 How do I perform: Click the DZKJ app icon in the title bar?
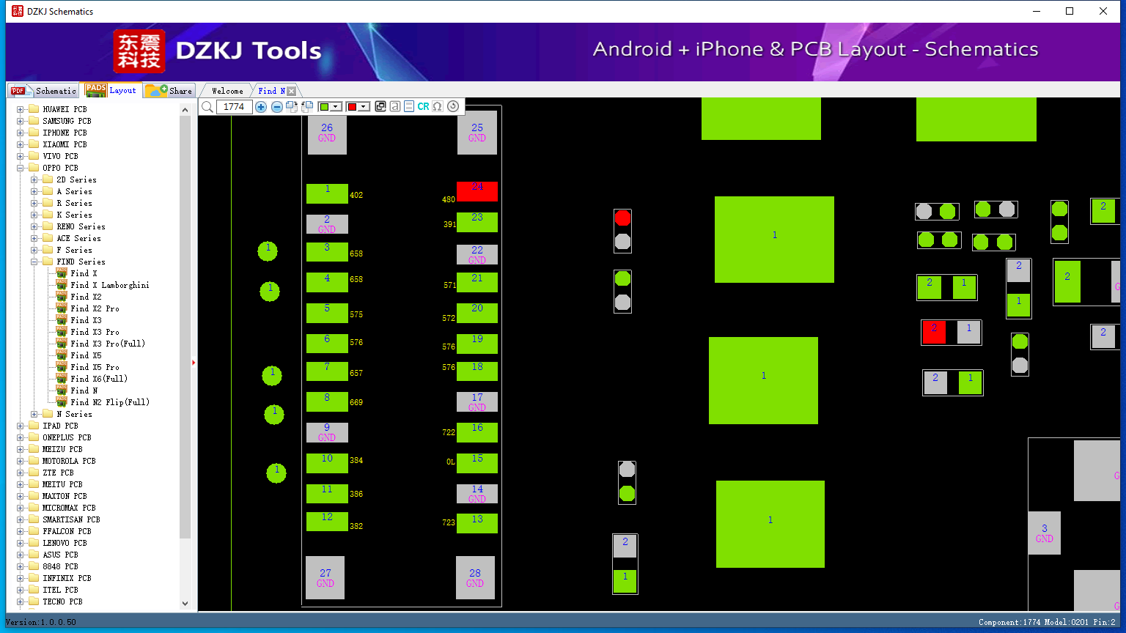tap(18, 11)
